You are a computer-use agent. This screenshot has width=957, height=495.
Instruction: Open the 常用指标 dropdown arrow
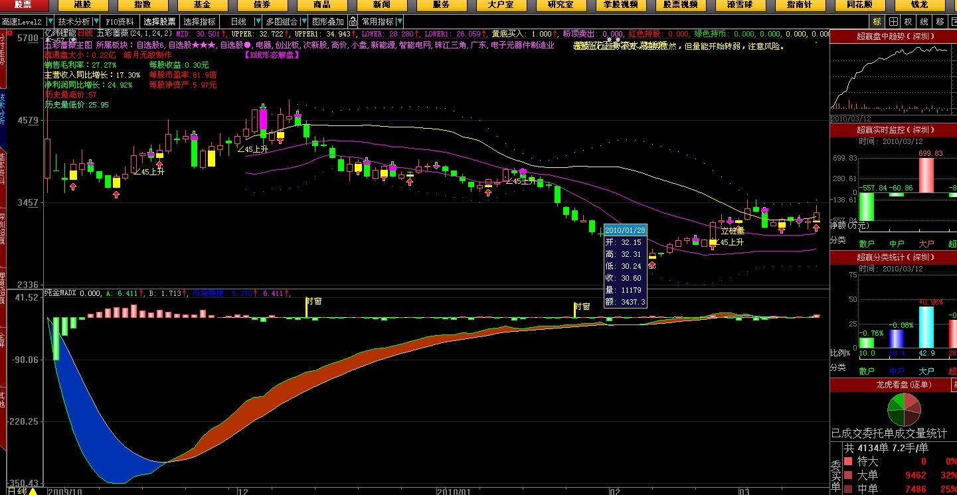(x=399, y=21)
